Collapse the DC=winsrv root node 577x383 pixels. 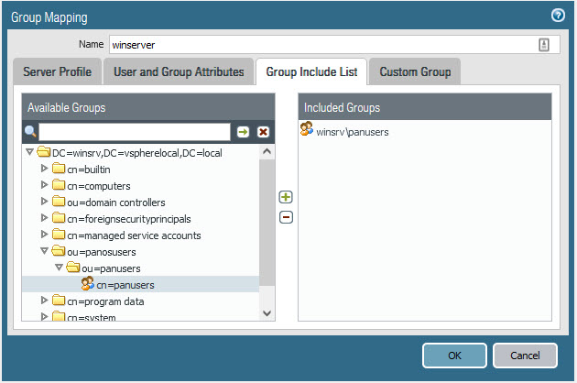[29, 152]
